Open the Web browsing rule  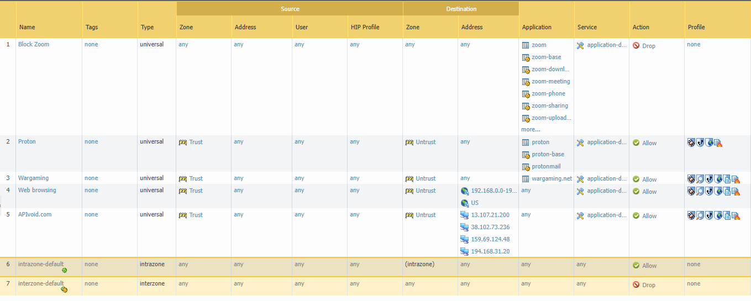tap(37, 190)
